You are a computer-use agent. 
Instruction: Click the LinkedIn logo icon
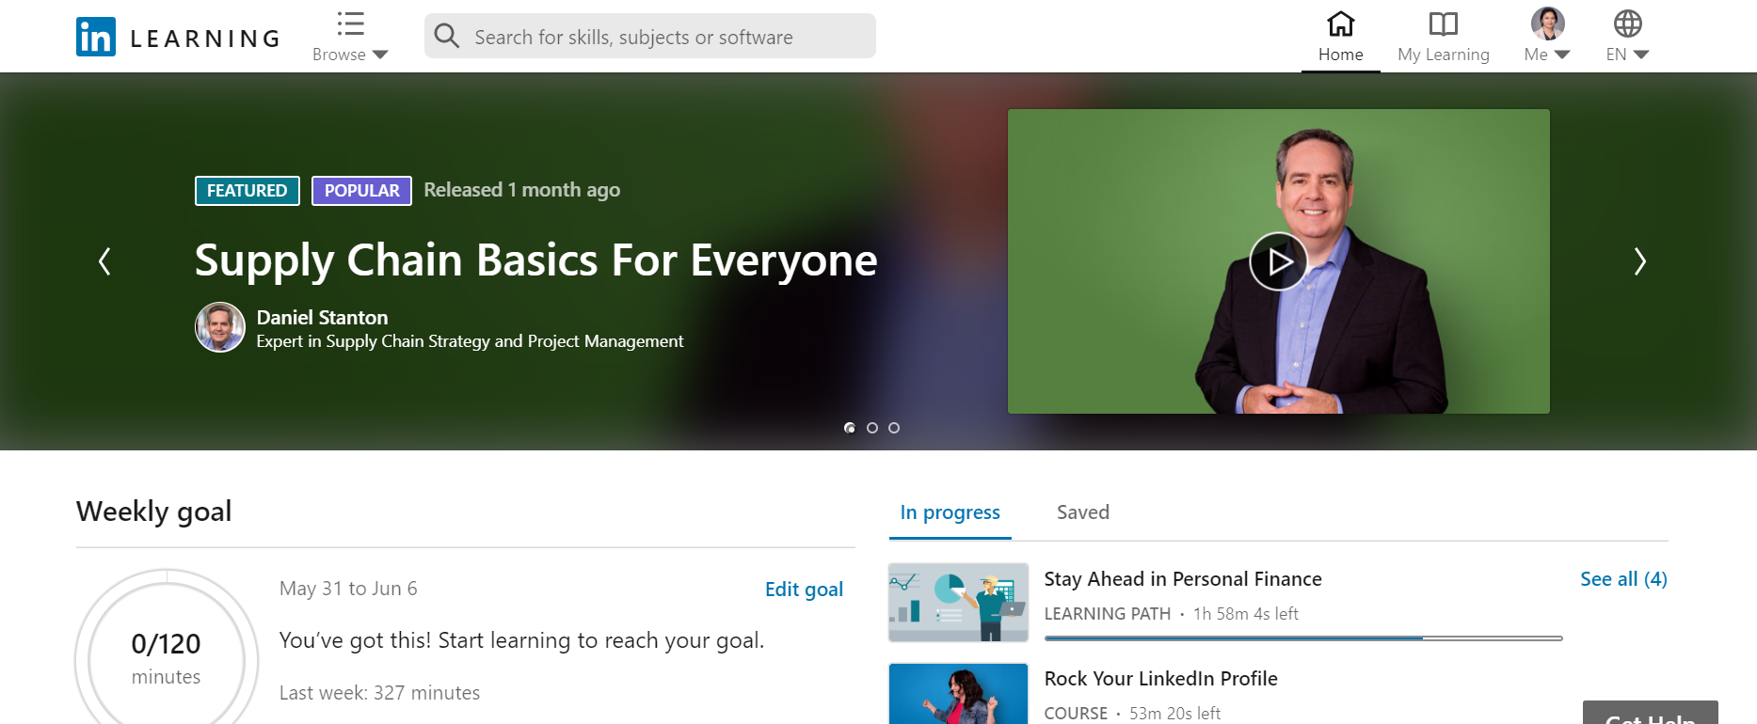96,37
